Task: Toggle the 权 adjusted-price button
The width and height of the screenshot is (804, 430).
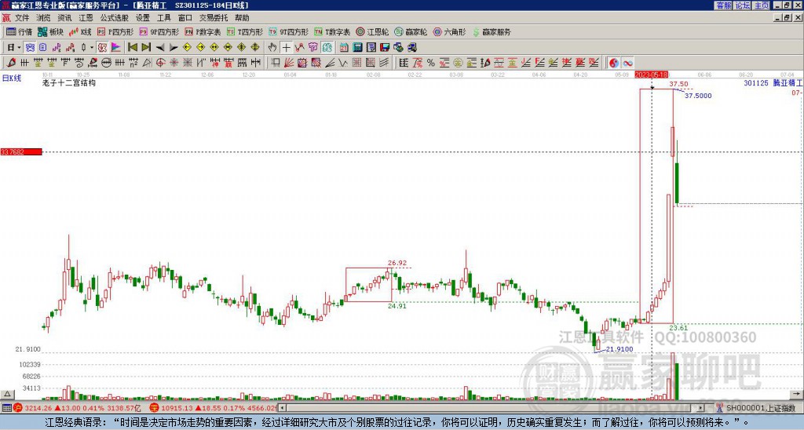Action: tap(102, 48)
